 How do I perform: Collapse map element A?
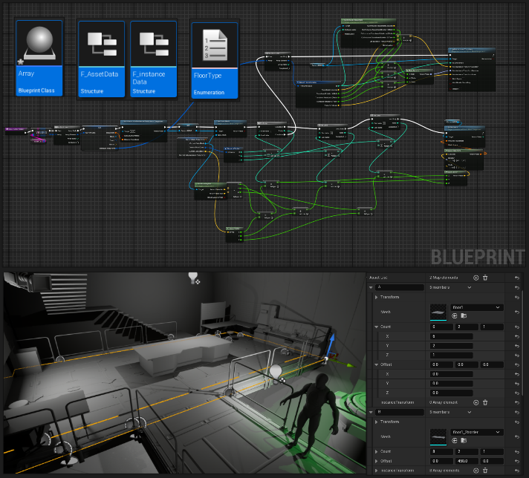371,287
